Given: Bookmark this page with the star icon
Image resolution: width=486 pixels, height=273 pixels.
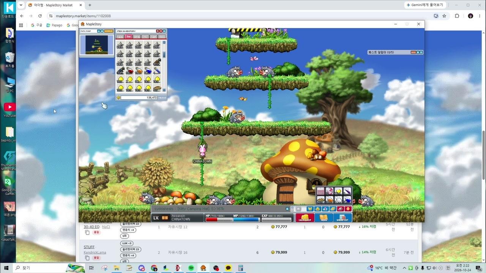Looking at the screenshot, I should [x=444, y=16].
